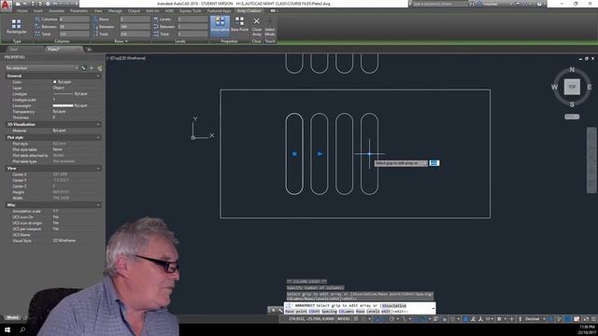Toggle the Associative array button

(221, 25)
